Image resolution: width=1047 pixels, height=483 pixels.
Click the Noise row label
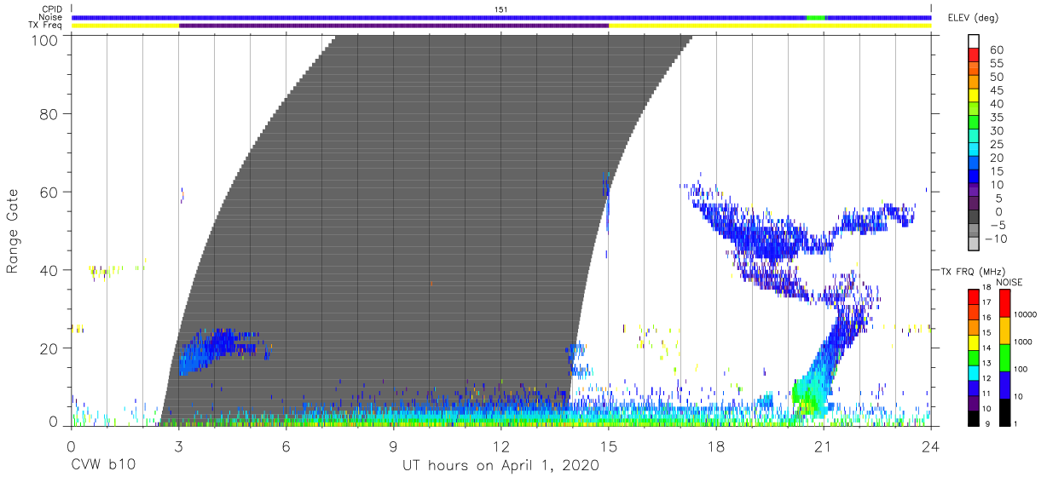51,17
